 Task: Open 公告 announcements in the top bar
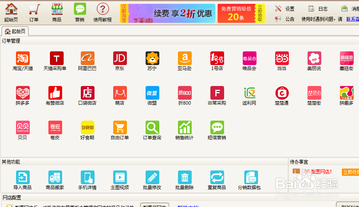pyautogui.click(x=285, y=19)
